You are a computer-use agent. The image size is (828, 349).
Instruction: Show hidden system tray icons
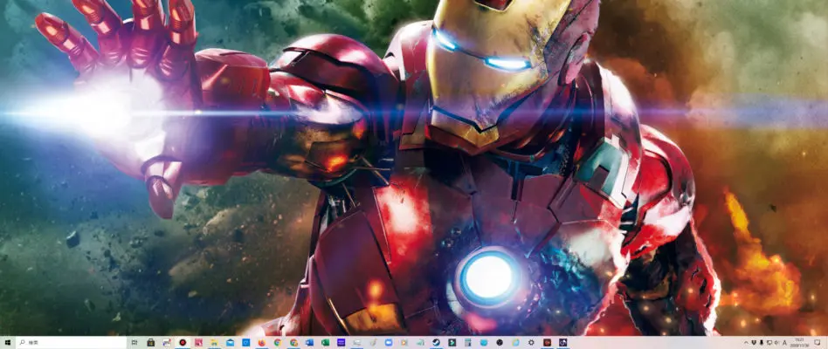746,343
